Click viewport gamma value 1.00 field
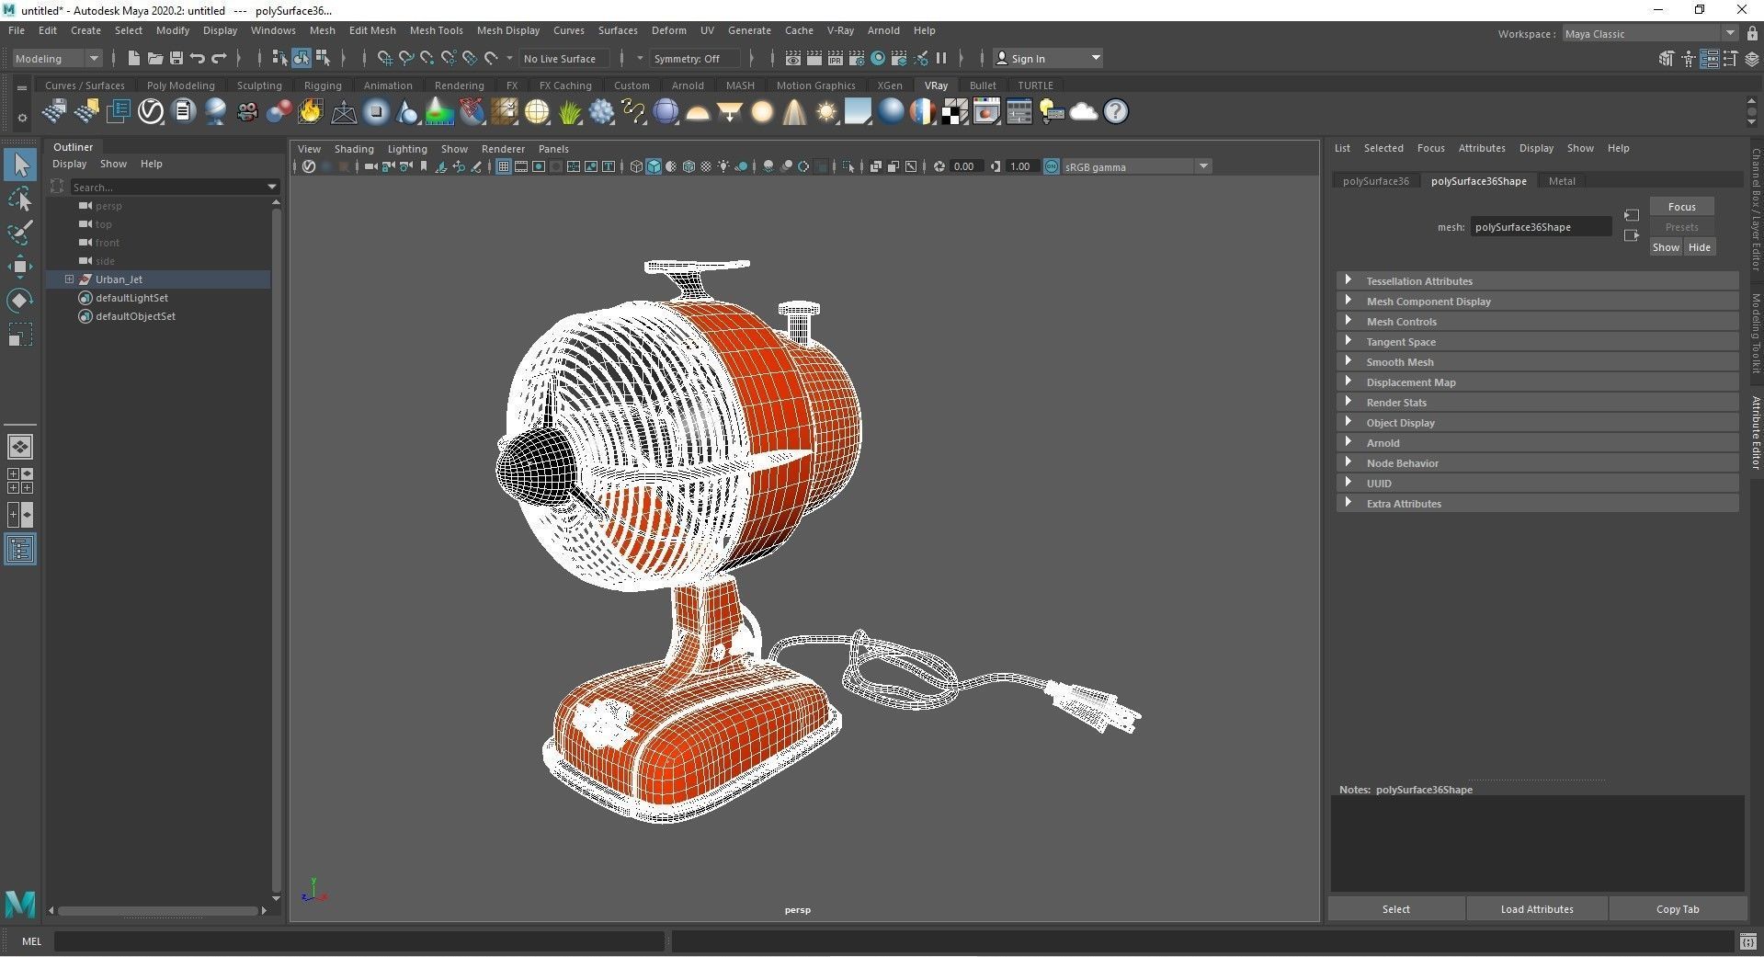Image resolution: width=1764 pixels, height=957 pixels. click(x=1020, y=166)
